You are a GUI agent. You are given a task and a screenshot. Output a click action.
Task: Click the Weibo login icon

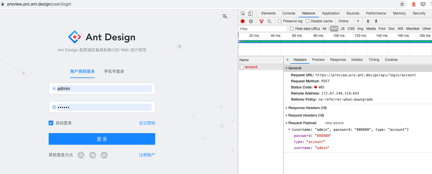click(104, 155)
